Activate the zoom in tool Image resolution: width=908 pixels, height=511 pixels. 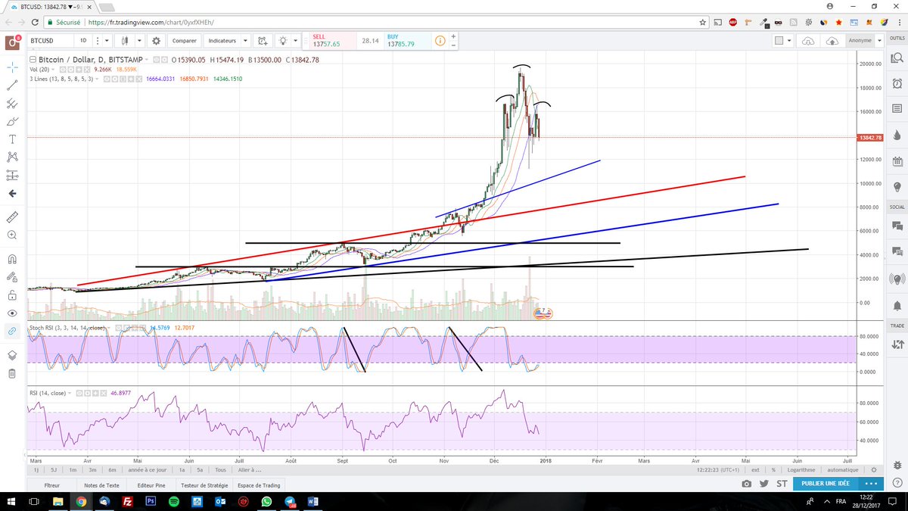(x=12, y=235)
